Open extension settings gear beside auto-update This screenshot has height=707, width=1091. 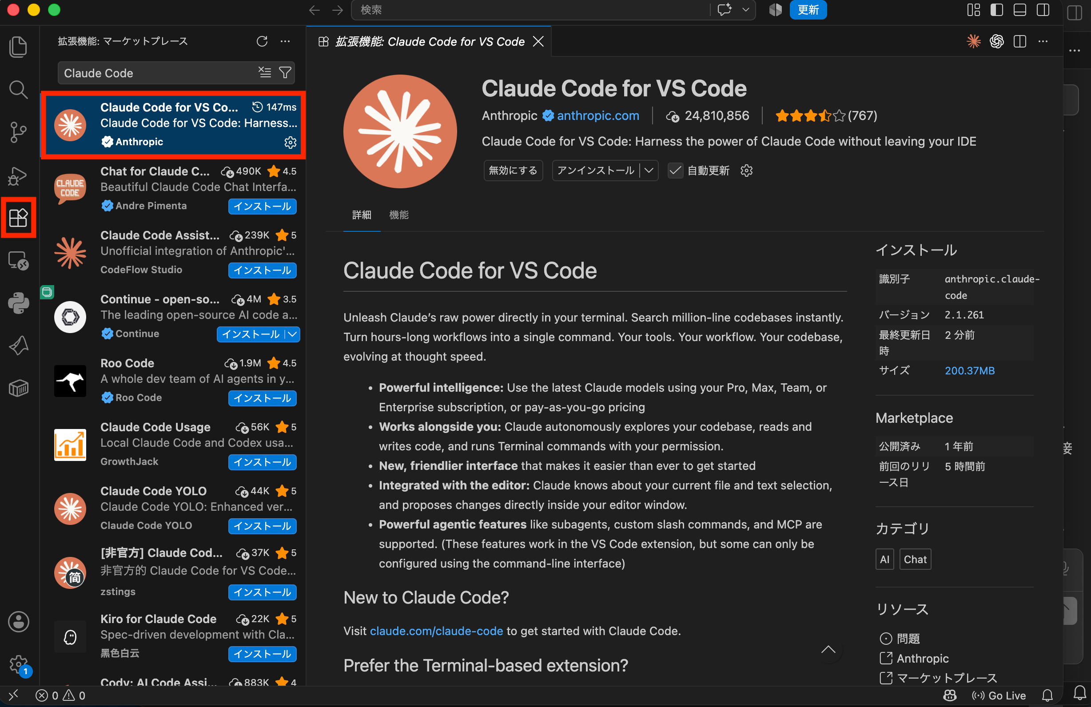(x=746, y=171)
